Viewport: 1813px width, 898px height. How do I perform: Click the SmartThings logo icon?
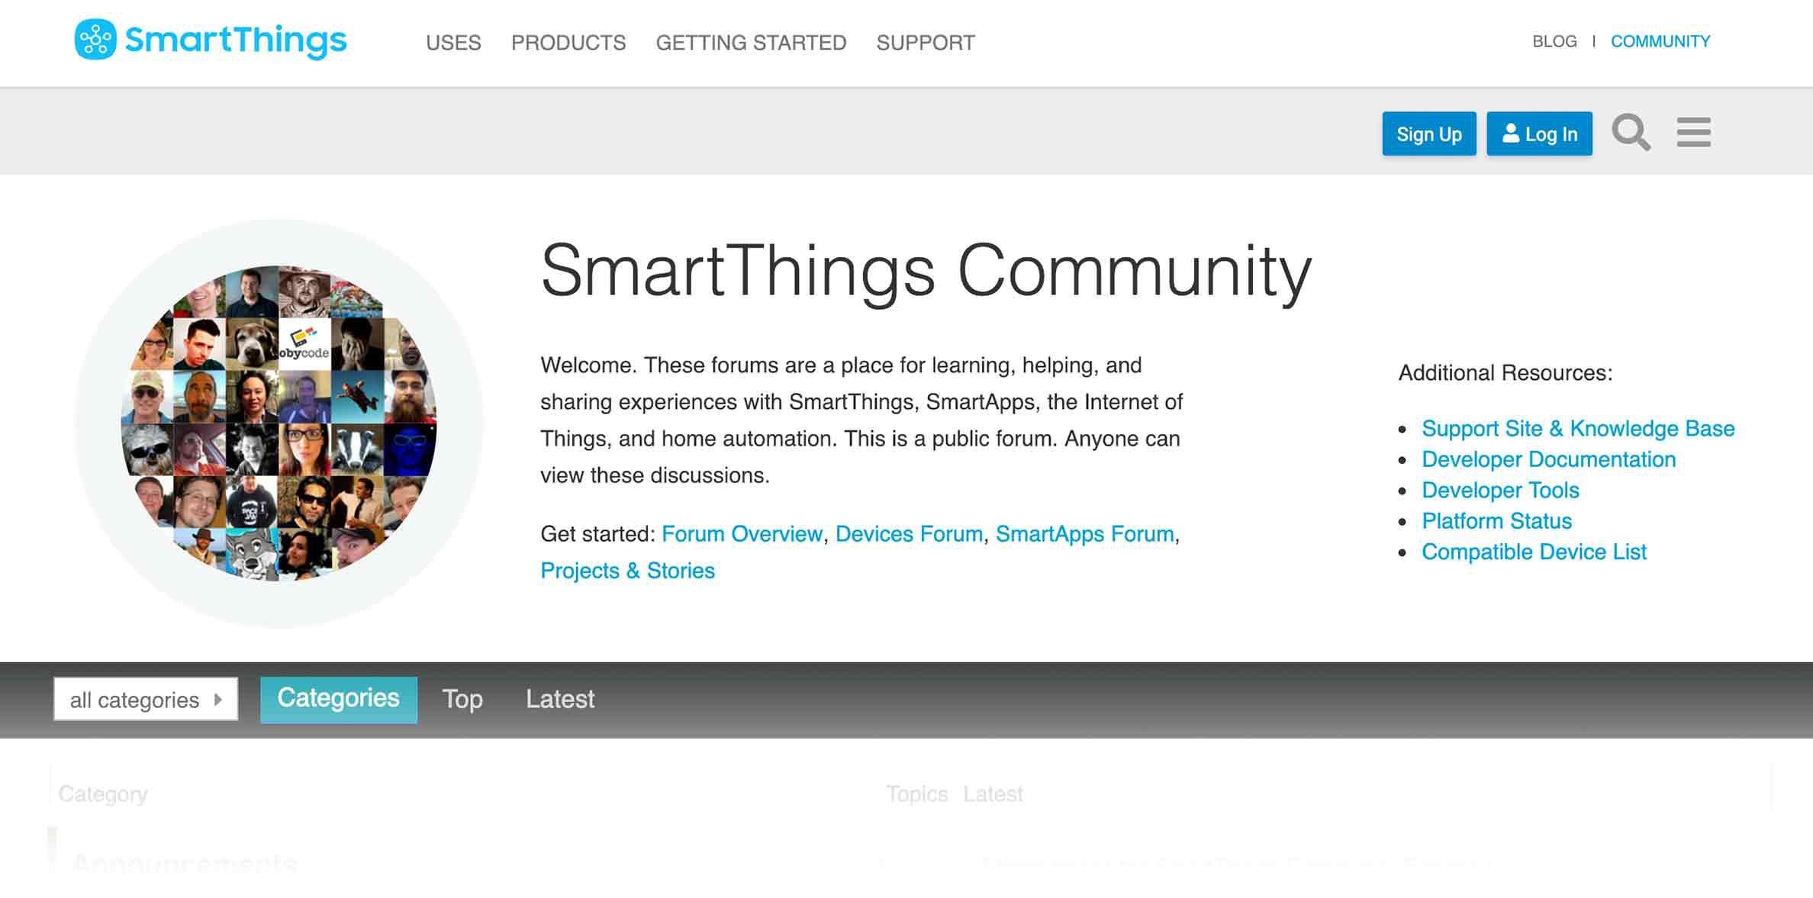95,40
